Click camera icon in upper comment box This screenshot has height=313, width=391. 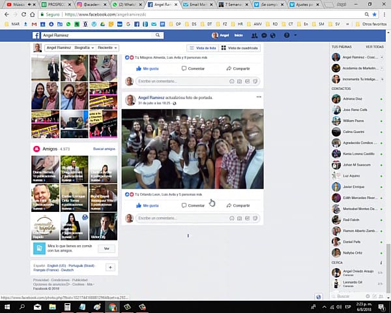[x=239, y=82]
